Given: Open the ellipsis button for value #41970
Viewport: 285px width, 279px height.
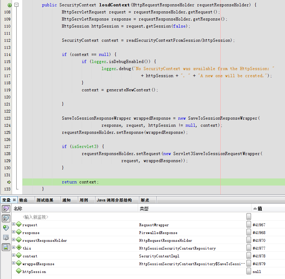Looking at the screenshot, I should (x=249, y=240).
